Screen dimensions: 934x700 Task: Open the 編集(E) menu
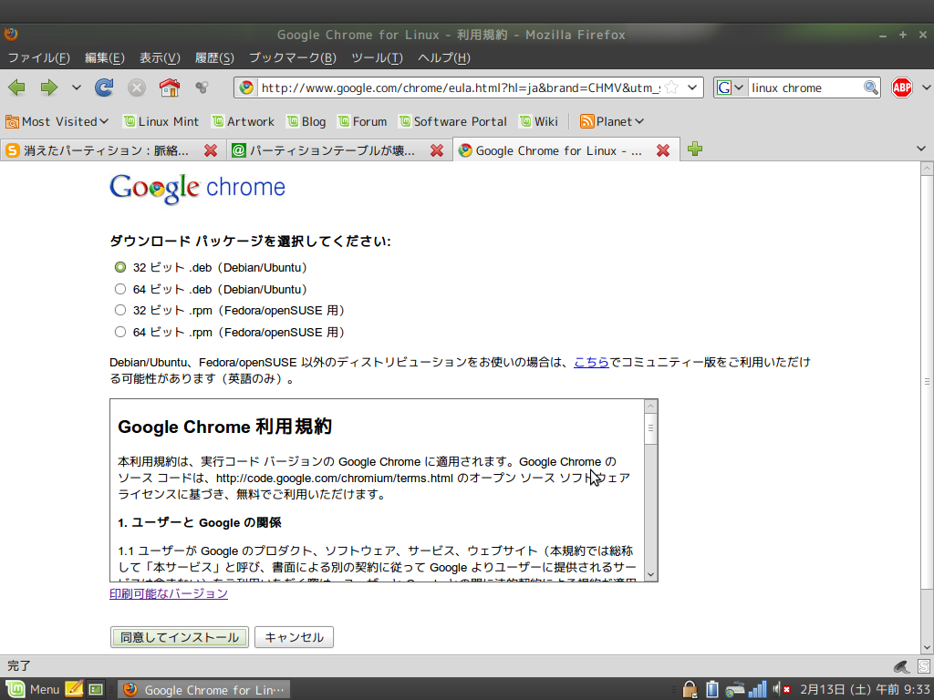pyautogui.click(x=104, y=57)
